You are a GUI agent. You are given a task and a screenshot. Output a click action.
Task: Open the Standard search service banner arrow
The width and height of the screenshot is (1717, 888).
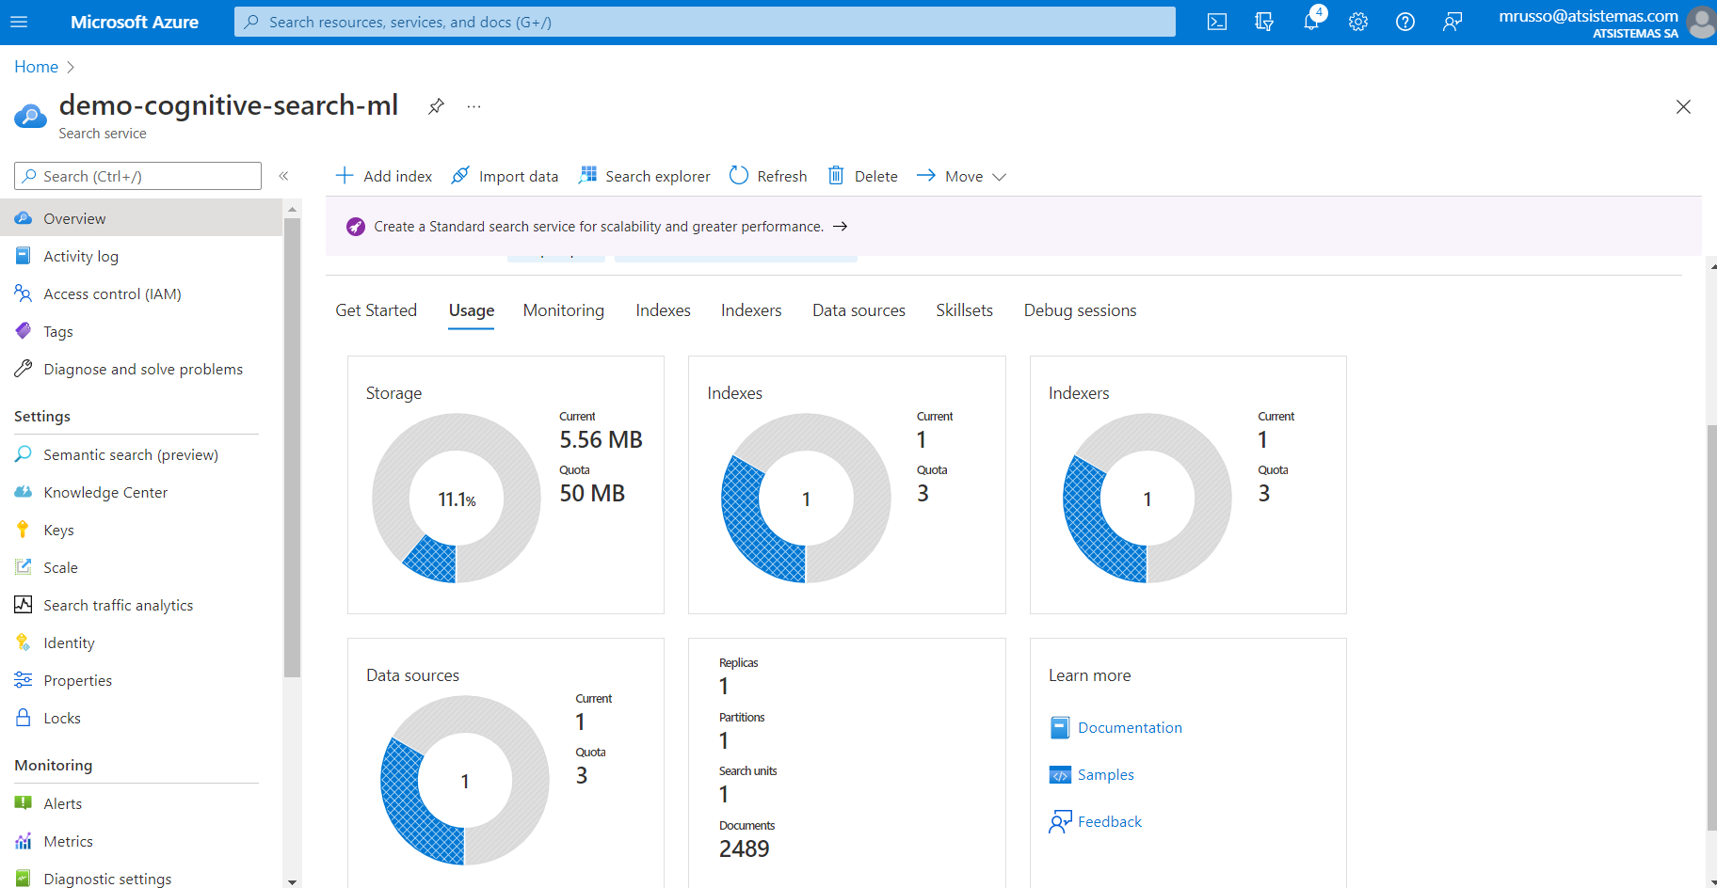pyautogui.click(x=841, y=227)
